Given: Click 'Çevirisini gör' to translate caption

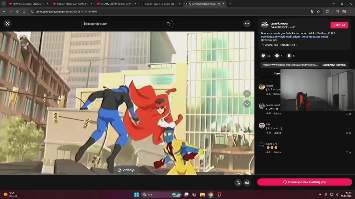Looking at the screenshot, I should [269, 40].
